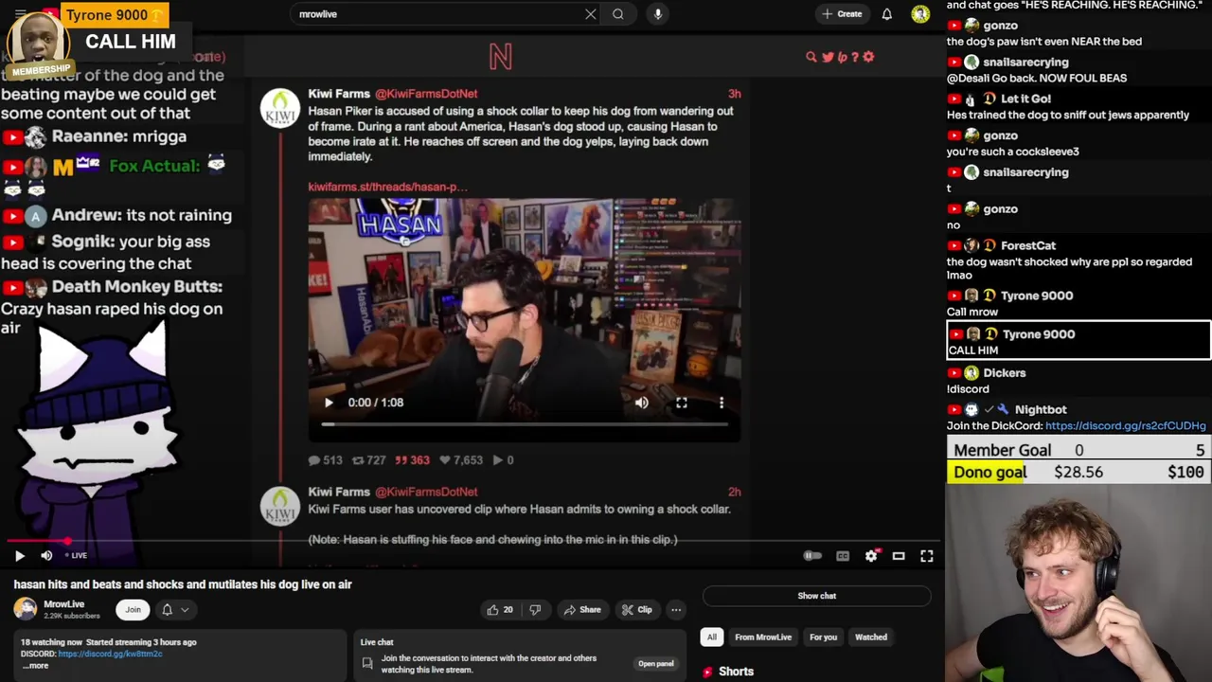Toggle the autoplay switch in player
Image resolution: width=1212 pixels, height=682 pixels.
pos(811,556)
